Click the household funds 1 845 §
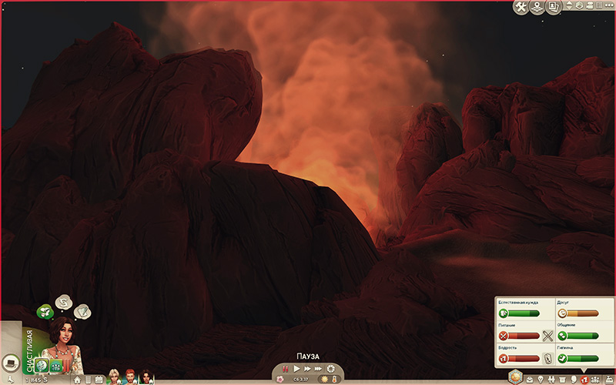 [36, 380]
